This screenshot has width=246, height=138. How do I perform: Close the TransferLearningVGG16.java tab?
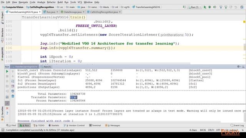(x=40, y=12)
